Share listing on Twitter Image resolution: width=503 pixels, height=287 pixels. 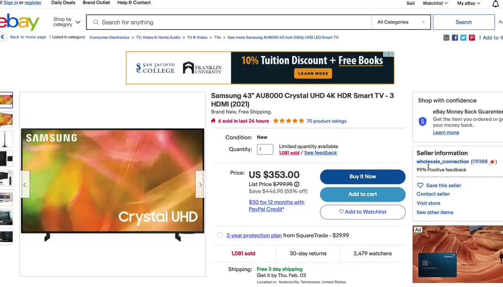463,37
